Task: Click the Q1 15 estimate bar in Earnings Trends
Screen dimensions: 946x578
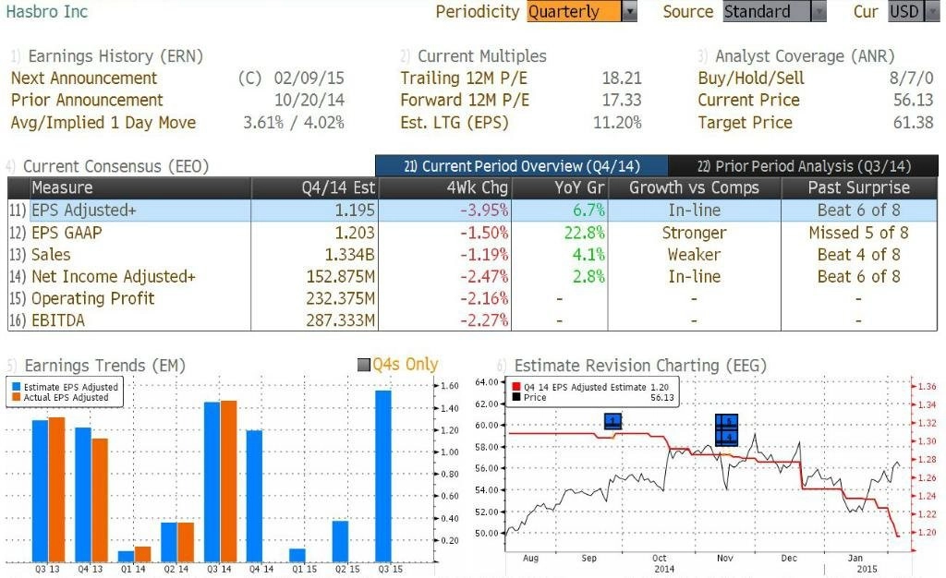Action: 297,555
